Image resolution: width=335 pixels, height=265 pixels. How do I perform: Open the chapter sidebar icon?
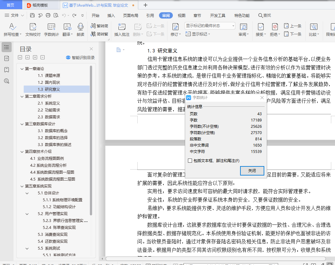click(7, 58)
